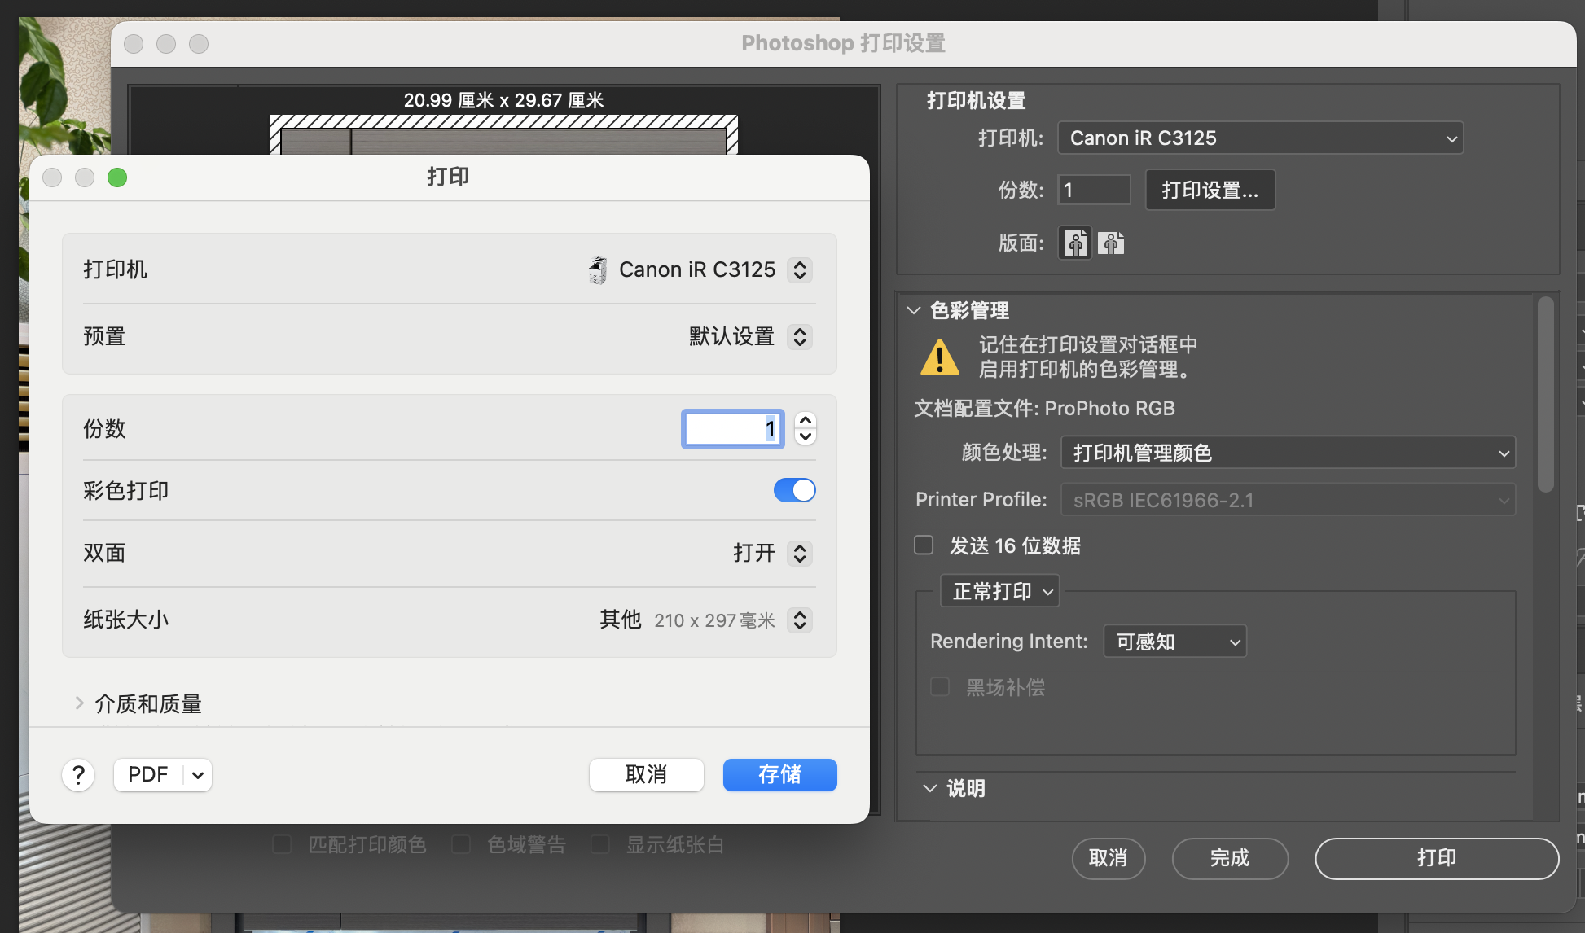Image resolution: width=1585 pixels, height=933 pixels.
Task: Increase copies with stepper up arrow
Action: [806, 420]
